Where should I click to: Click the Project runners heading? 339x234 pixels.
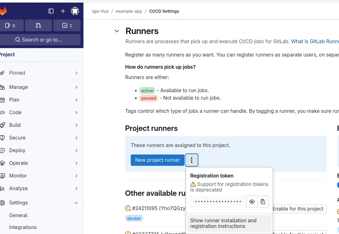click(151, 128)
